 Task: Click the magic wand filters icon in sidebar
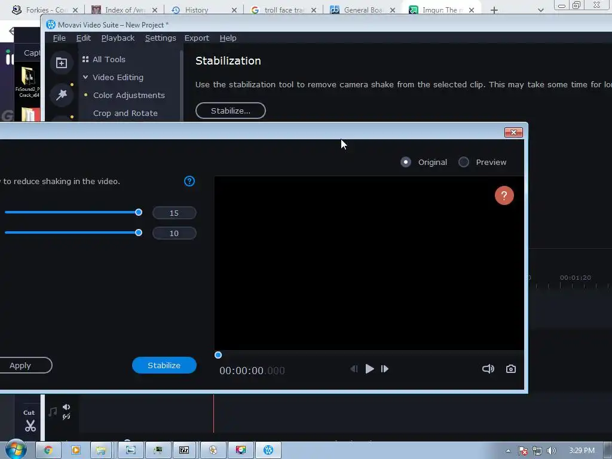[x=62, y=94]
